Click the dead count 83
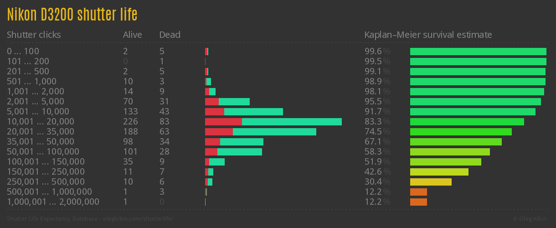The width and height of the screenshot is (556, 228). (x=165, y=122)
